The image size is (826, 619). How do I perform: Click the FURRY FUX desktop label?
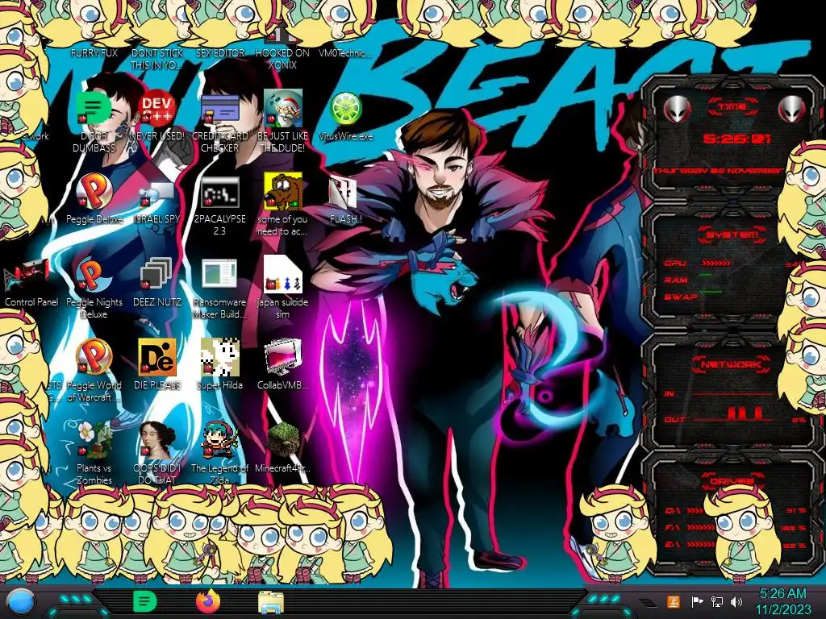(94, 53)
